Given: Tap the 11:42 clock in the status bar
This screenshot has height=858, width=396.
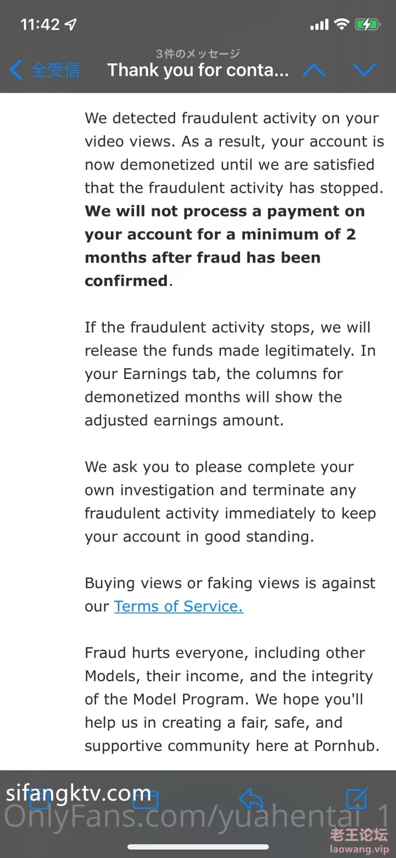Looking at the screenshot, I should click(x=40, y=24).
